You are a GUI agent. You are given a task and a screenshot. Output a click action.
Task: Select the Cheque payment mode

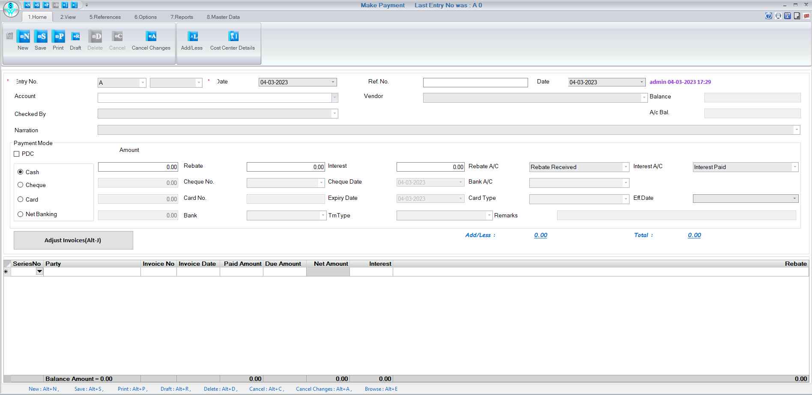click(21, 185)
